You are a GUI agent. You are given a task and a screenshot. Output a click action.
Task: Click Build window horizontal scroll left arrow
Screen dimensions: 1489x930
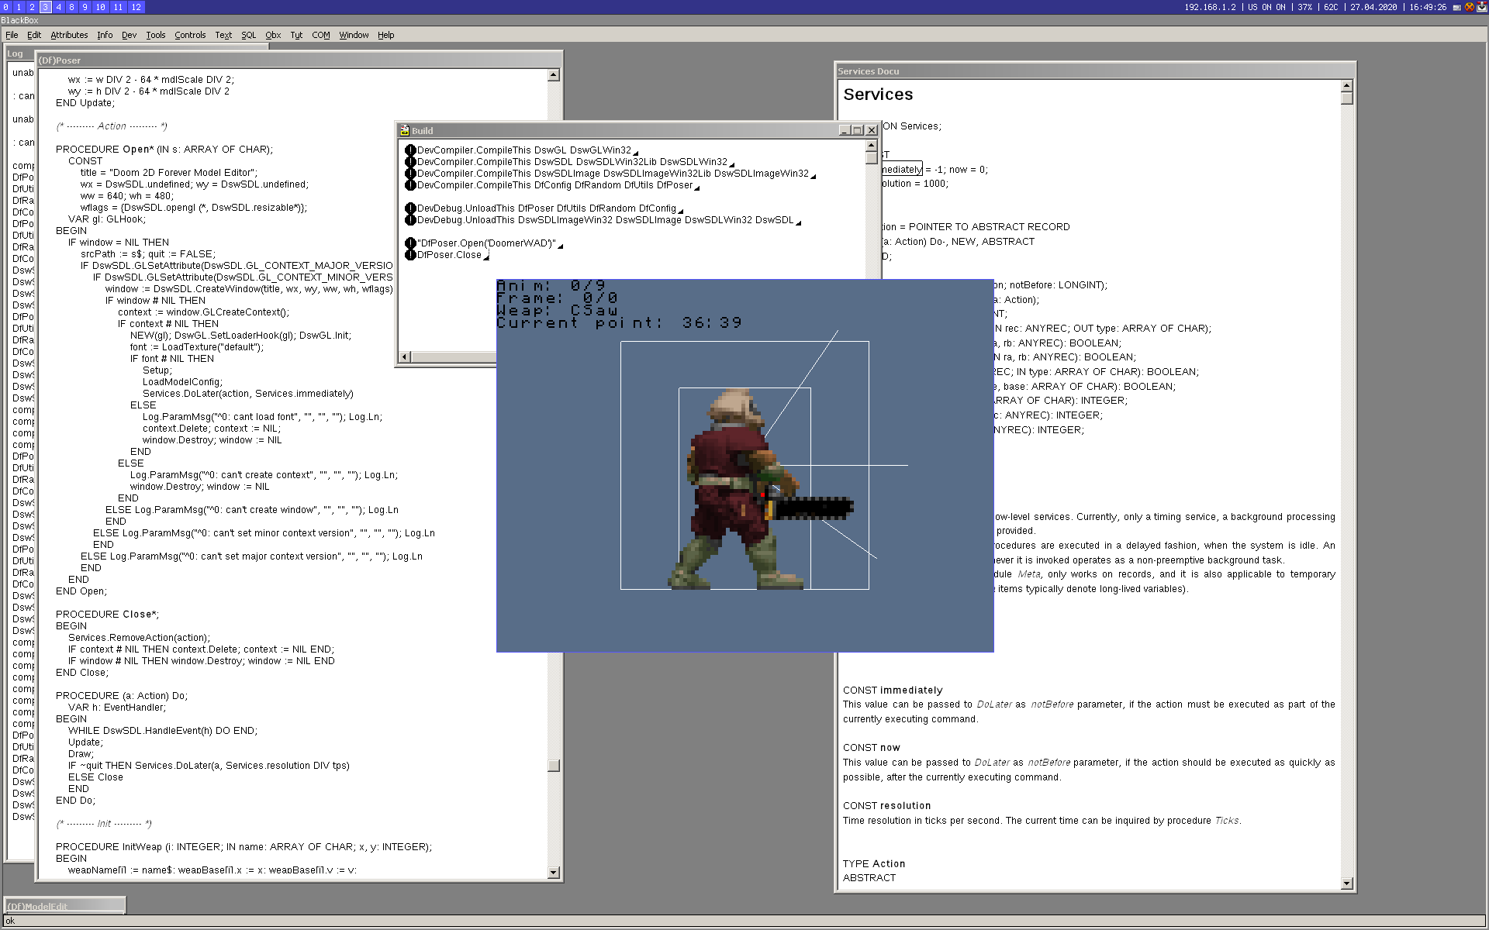point(404,356)
